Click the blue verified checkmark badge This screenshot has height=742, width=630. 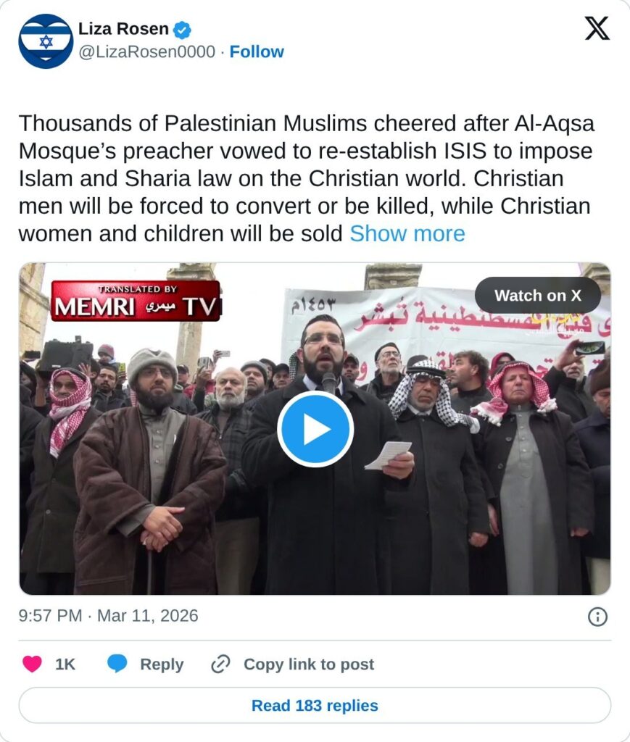pos(182,30)
